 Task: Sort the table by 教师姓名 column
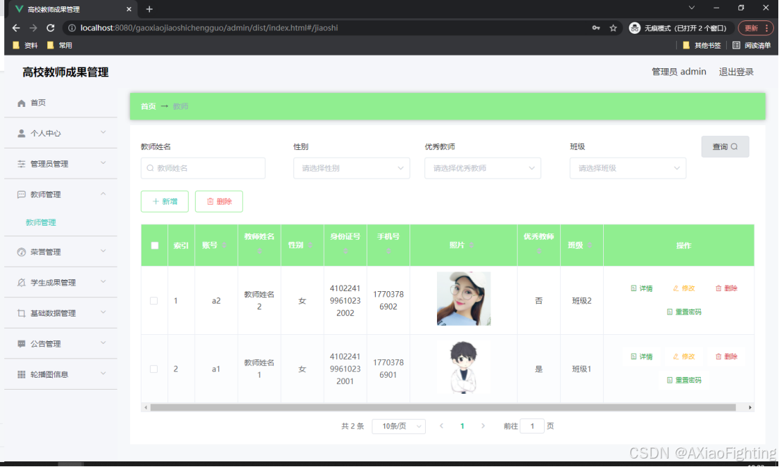[260, 251]
